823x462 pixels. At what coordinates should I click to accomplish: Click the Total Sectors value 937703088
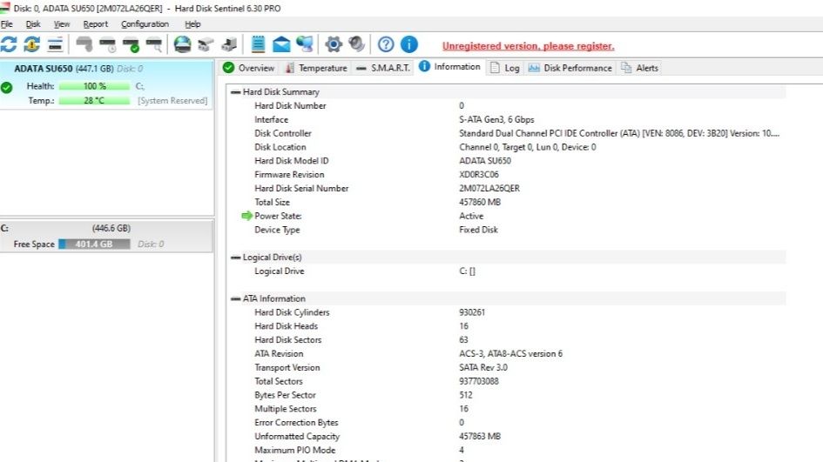(479, 381)
